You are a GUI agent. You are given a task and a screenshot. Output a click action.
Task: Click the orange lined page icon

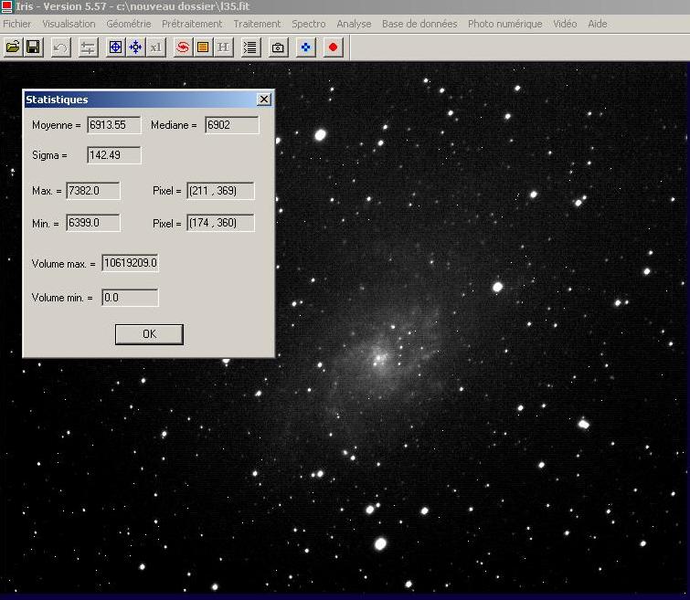click(x=203, y=47)
